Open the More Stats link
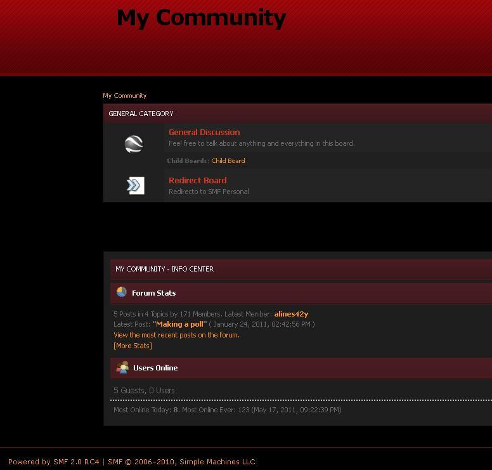492x470 pixels. click(133, 346)
